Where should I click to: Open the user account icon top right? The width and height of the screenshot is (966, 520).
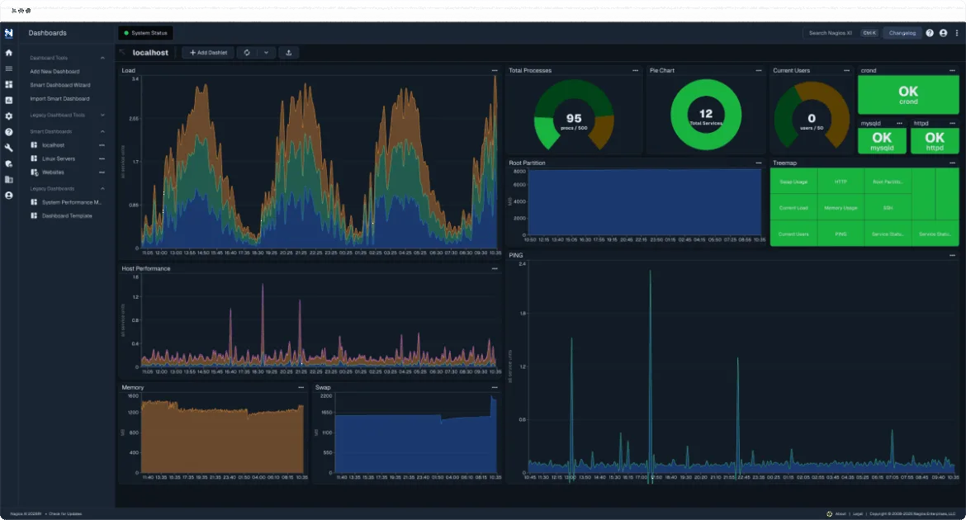[x=943, y=33]
